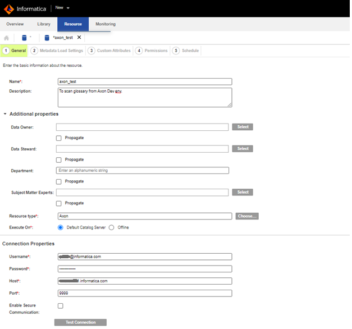This screenshot has height=329, width=352.
Task: Select the Resource tab
Action: (73, 24)
